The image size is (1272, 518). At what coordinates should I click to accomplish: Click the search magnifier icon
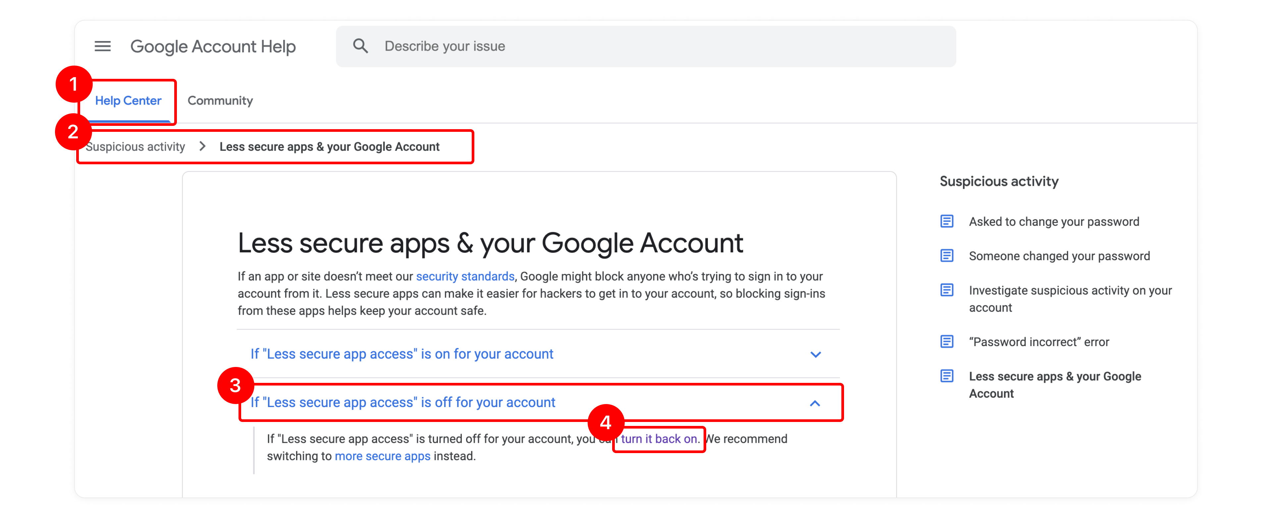tap(360, 46)
